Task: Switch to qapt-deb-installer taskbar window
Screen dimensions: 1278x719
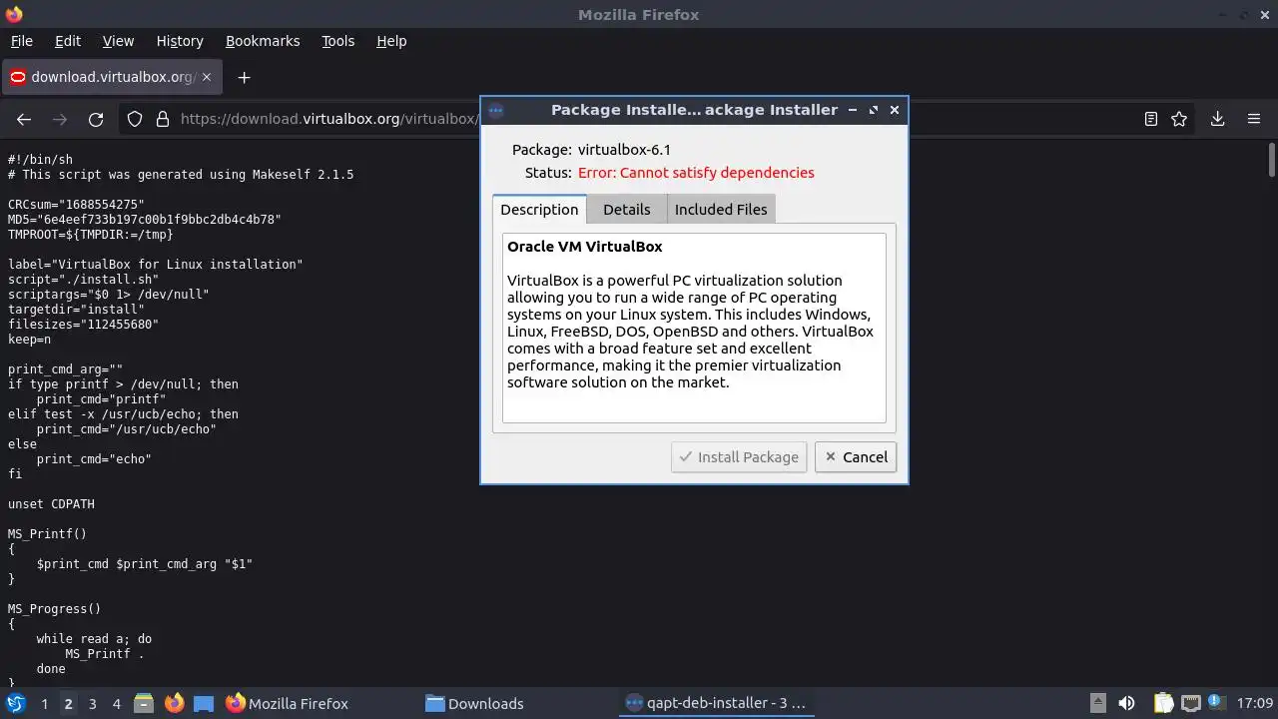Action: click(x=716, y=703)
